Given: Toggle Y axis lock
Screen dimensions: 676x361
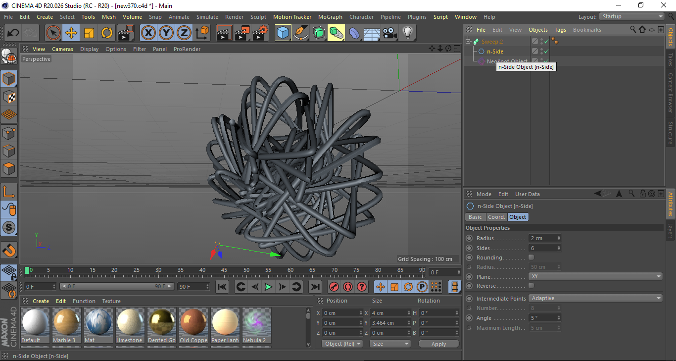Looking at the screenshot, I should tap(166, 33).
